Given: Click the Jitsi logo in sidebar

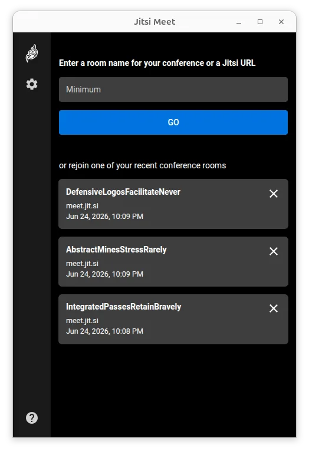Looking at the screenshot, I should pyautogui.click(x=32, y=54).
